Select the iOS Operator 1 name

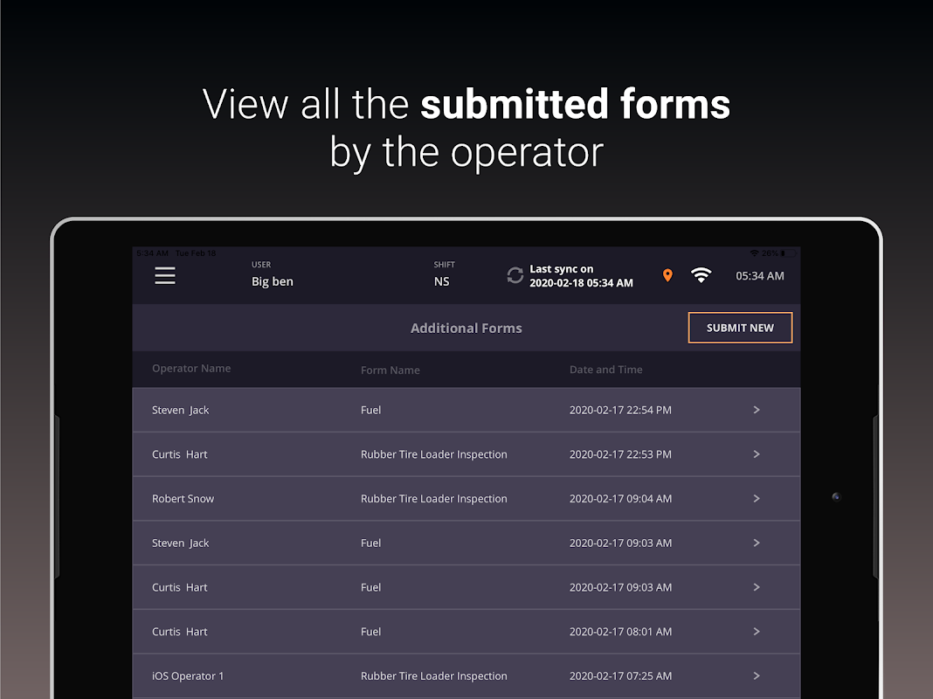pyautogui.click(x=188, y=675)
